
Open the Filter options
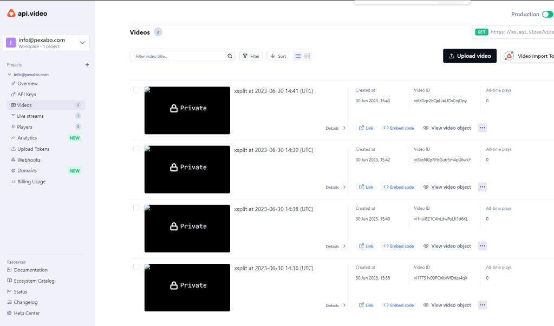coord(251,56)
